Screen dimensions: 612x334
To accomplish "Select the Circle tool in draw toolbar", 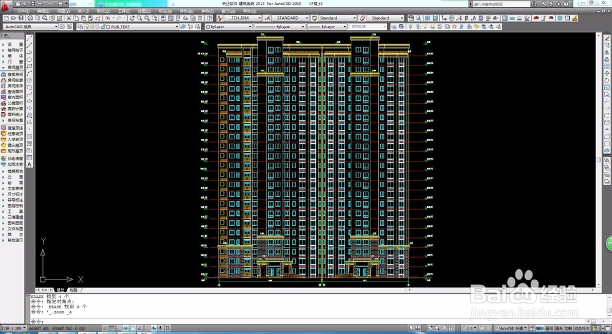I will tap(29, 80).
